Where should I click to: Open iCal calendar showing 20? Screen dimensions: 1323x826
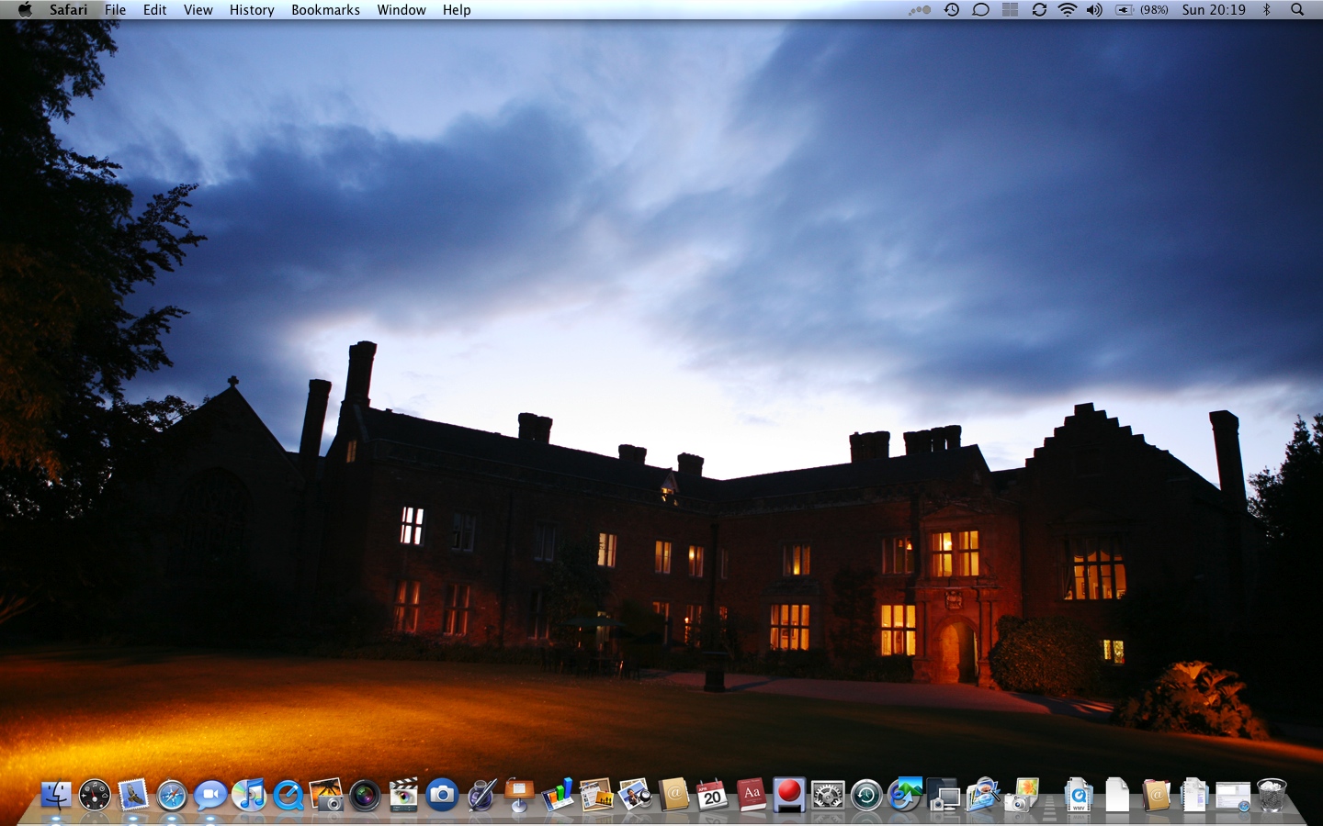pyautogui.click(x=712, y=795)
